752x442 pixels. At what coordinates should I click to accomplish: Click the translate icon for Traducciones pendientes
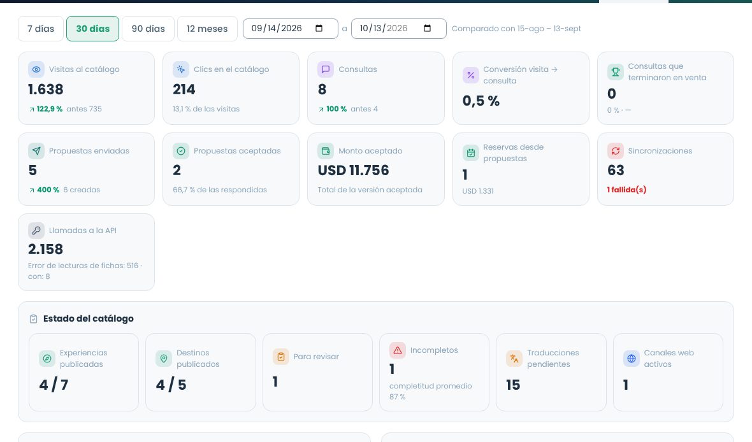pyautogui.click(x=514, y=359)
